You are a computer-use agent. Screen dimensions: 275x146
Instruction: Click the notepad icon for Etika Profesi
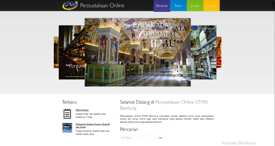[67, 114]
